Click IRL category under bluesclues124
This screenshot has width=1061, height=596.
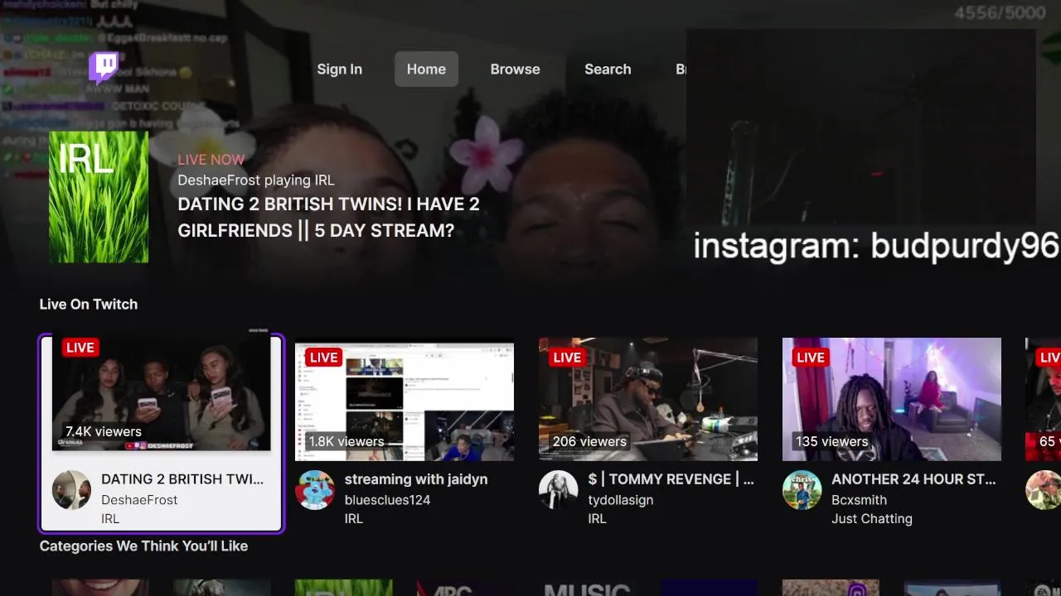(x=353, y=519)
